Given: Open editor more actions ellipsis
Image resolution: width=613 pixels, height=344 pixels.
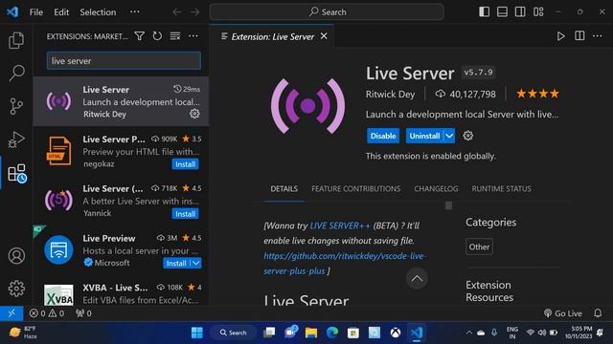Looking at the screenshot, I should click(598, 36).
